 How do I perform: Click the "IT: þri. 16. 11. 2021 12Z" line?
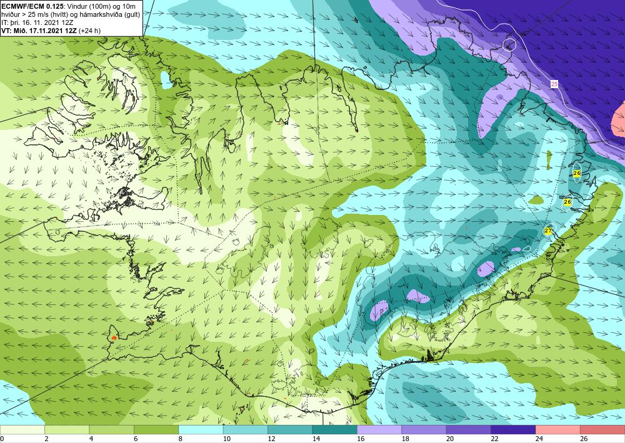tap(37, 22)
